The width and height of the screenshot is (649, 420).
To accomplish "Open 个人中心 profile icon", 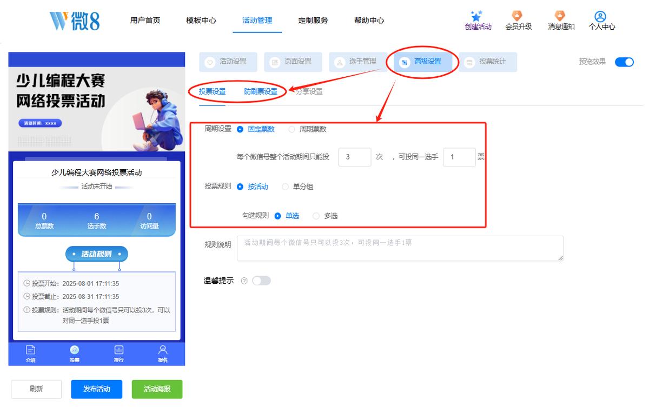I will click(600, 16).
